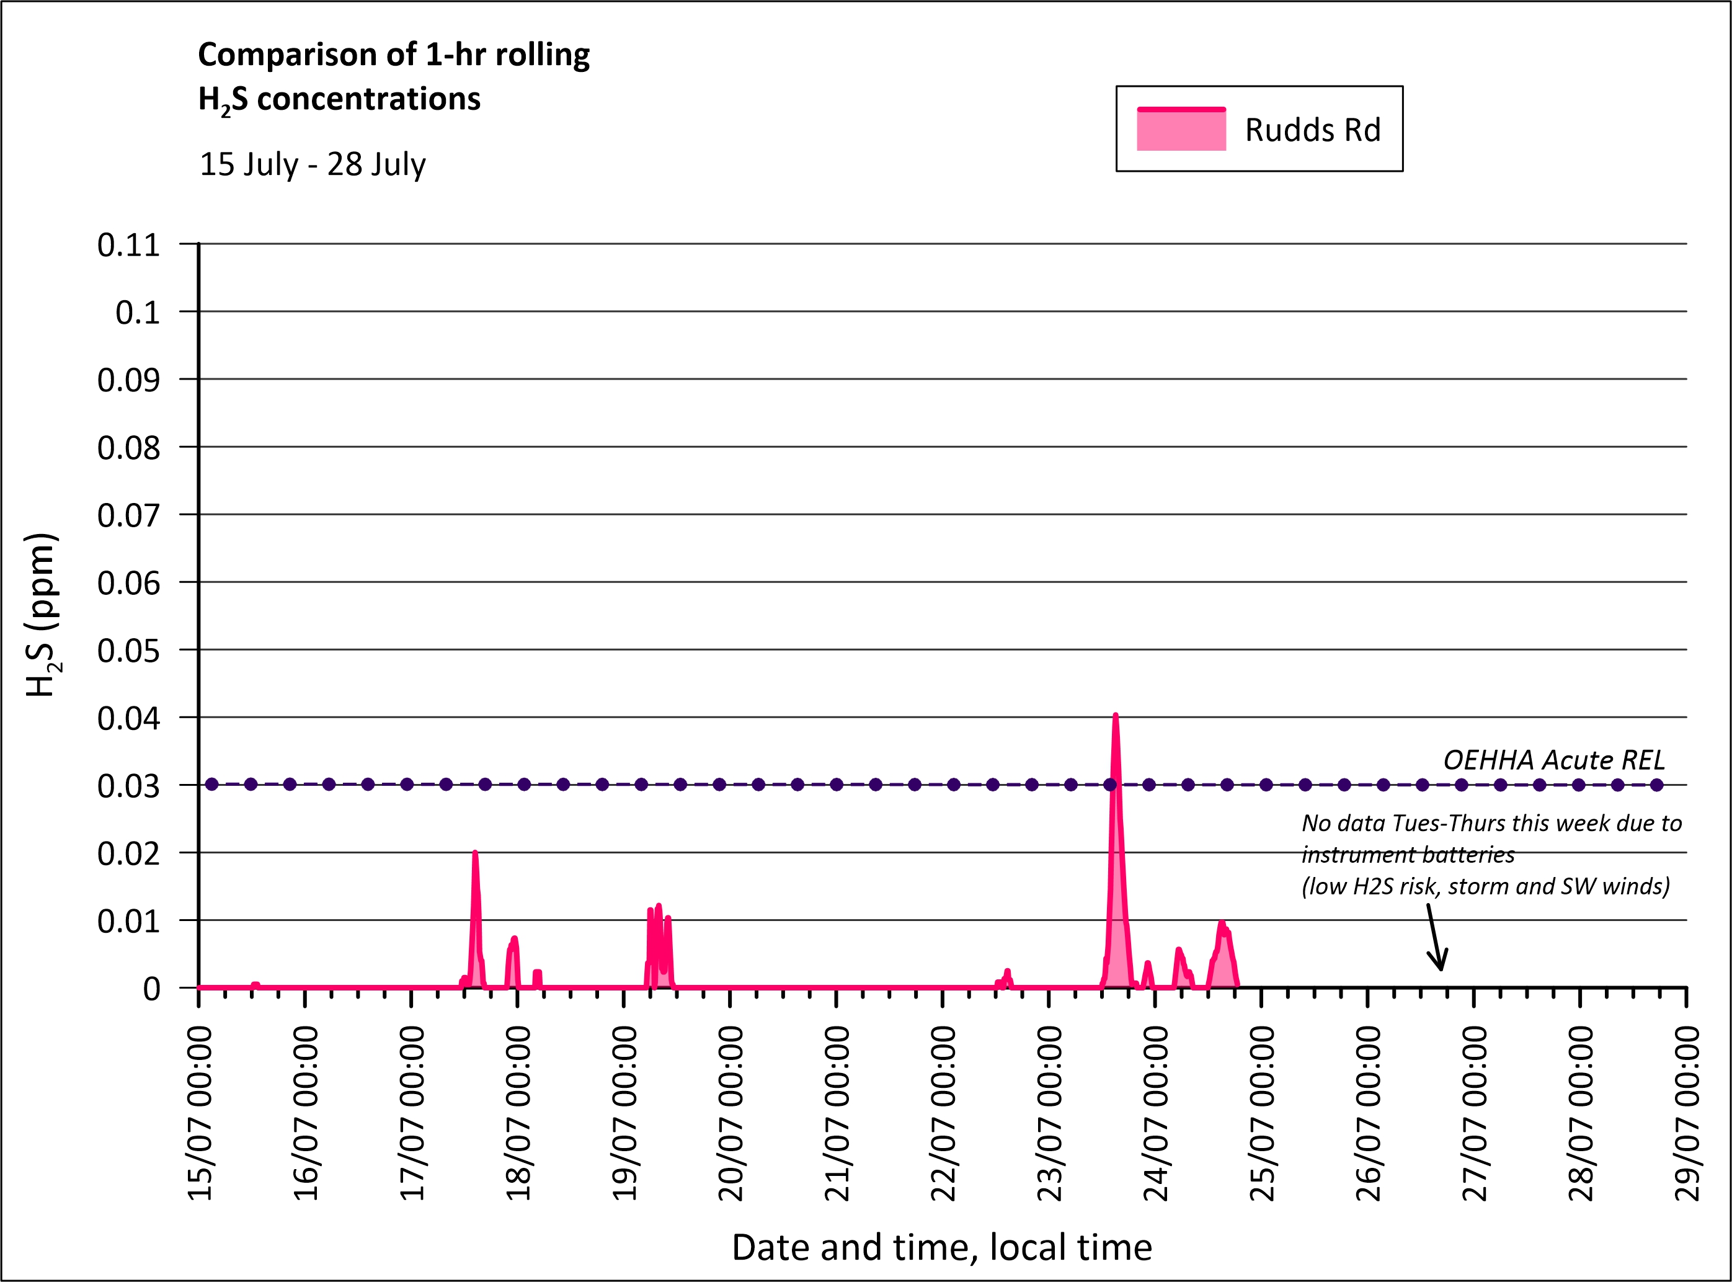1732x1282 pixels.
Task: Click the chart title 'Comparison of 1-hr rolling'
Action: (x=393, y=55)
